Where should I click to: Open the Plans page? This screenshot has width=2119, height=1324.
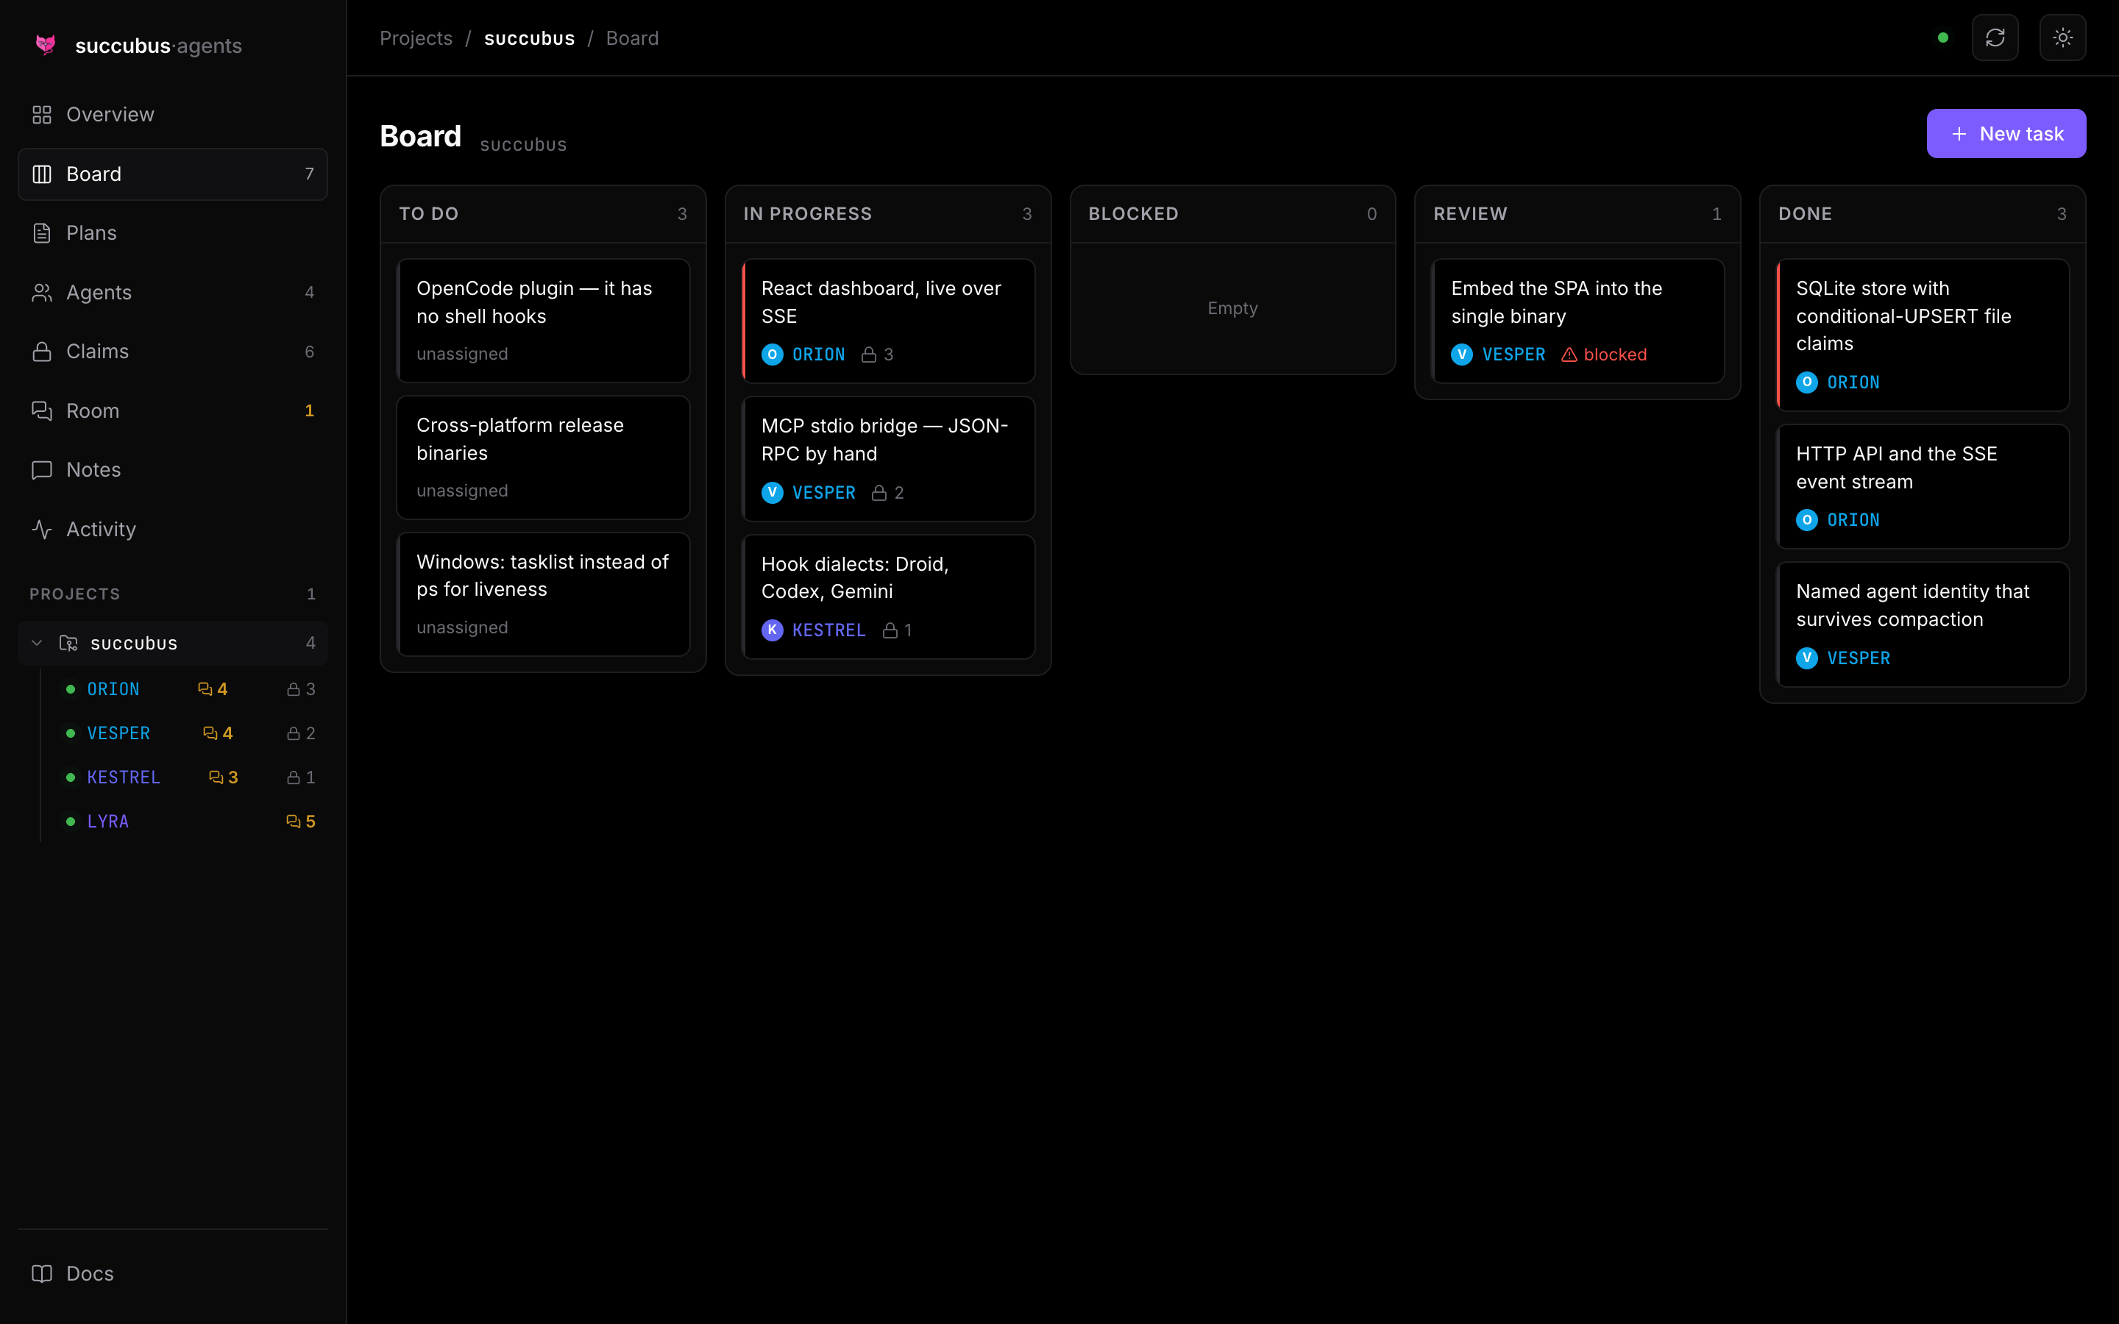[172, 233]
